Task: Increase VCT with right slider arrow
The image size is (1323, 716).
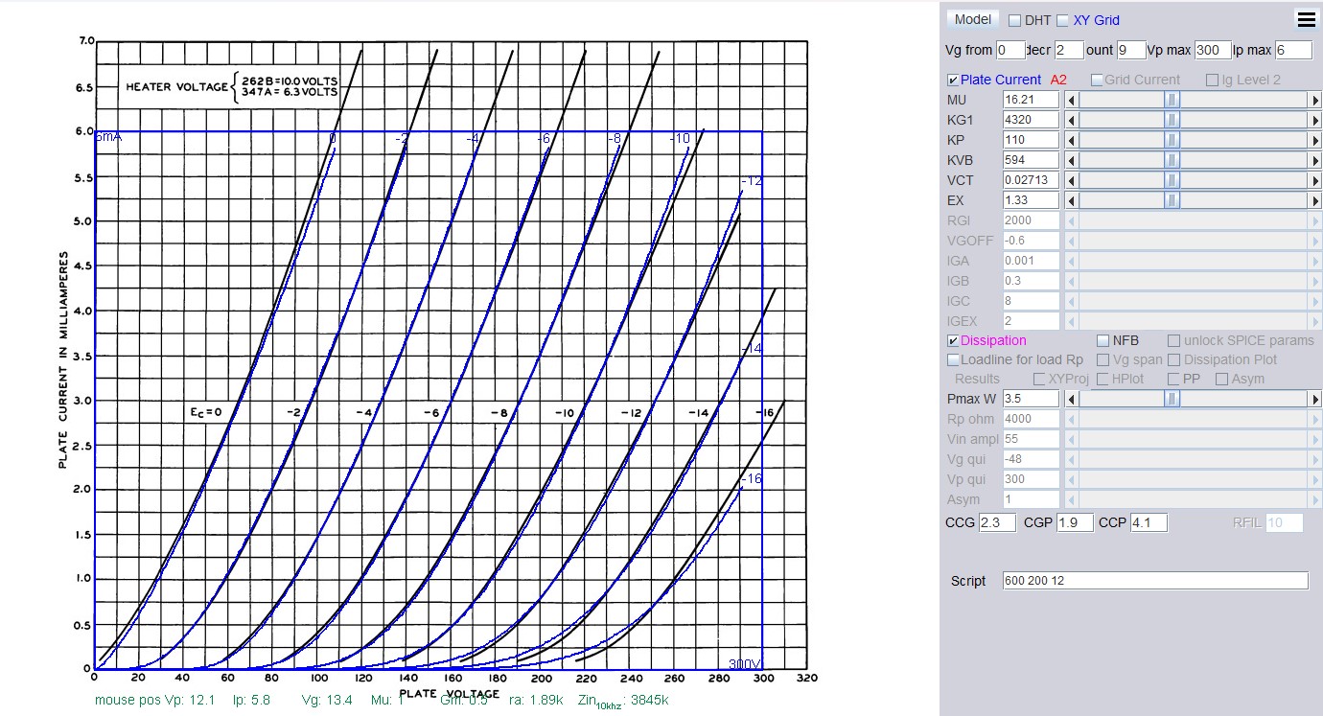Action: [x=1314, y=180]
